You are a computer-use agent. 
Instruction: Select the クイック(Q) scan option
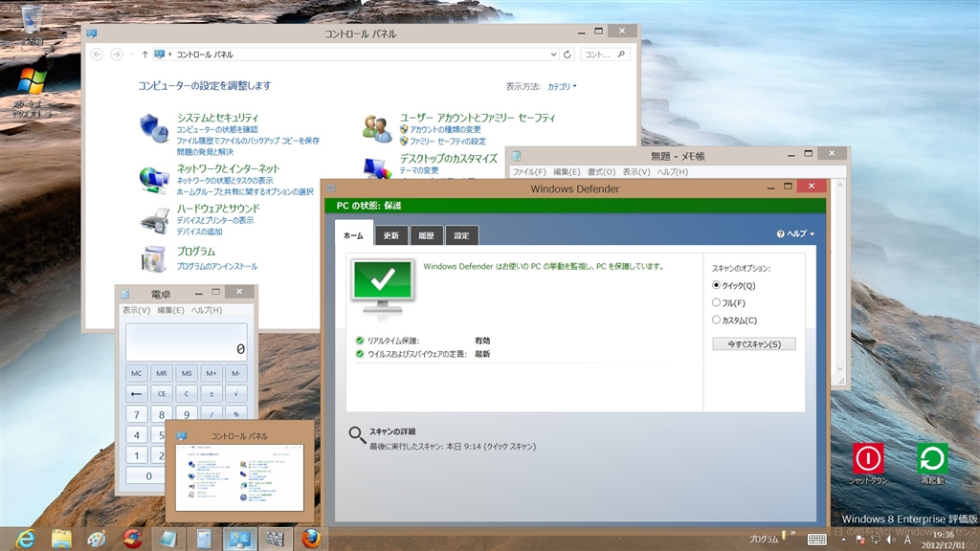[x=734, y=285]
